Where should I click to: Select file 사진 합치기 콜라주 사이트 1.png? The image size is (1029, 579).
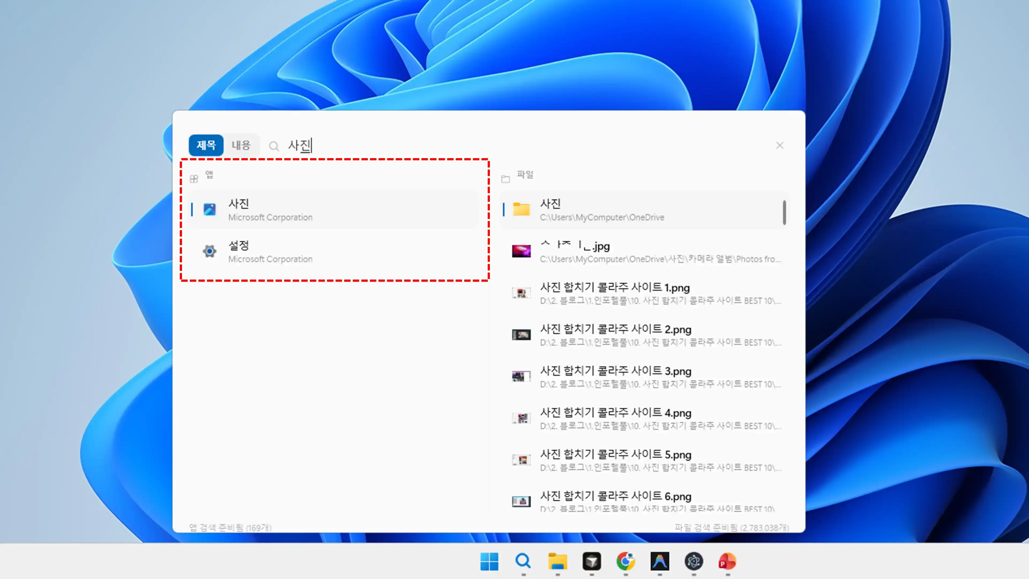(644, 293)
